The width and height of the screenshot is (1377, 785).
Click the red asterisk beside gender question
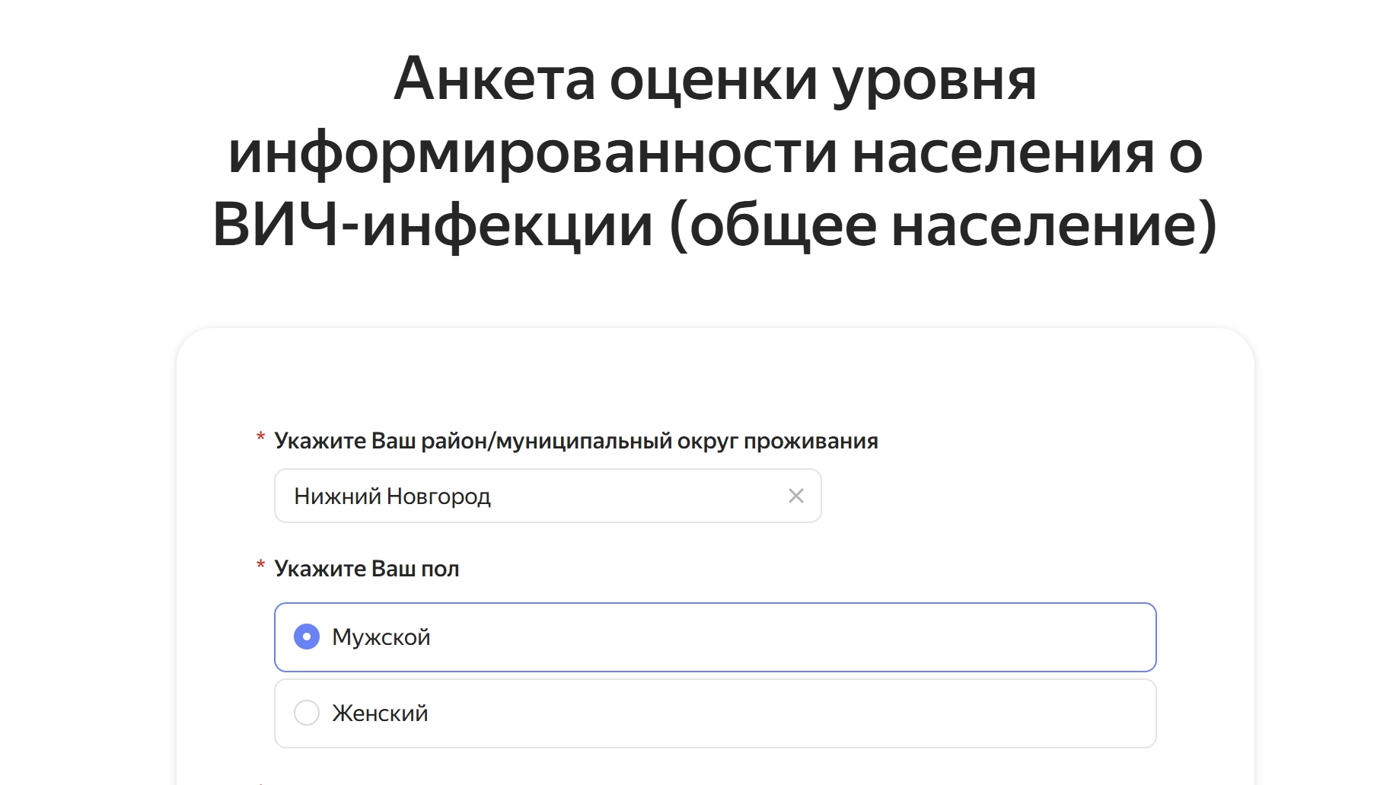[x=260, y=566]
